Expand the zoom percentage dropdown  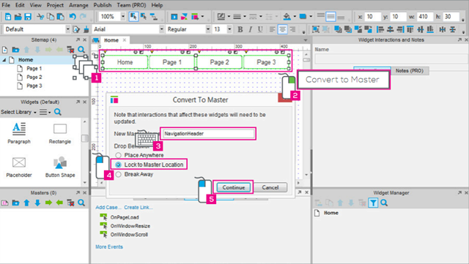click(x=123, y=17)
